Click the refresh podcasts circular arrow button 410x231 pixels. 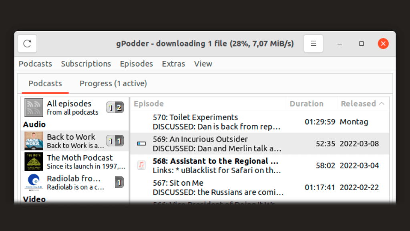tap(27, 43)
